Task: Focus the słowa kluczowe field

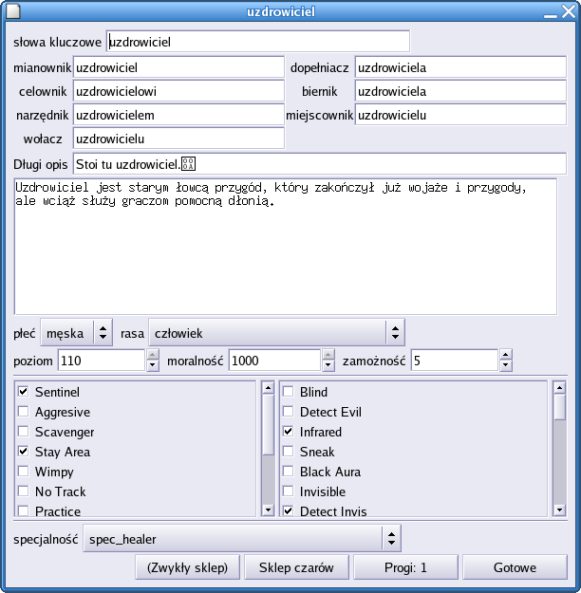Action: [x=258, y=41]
